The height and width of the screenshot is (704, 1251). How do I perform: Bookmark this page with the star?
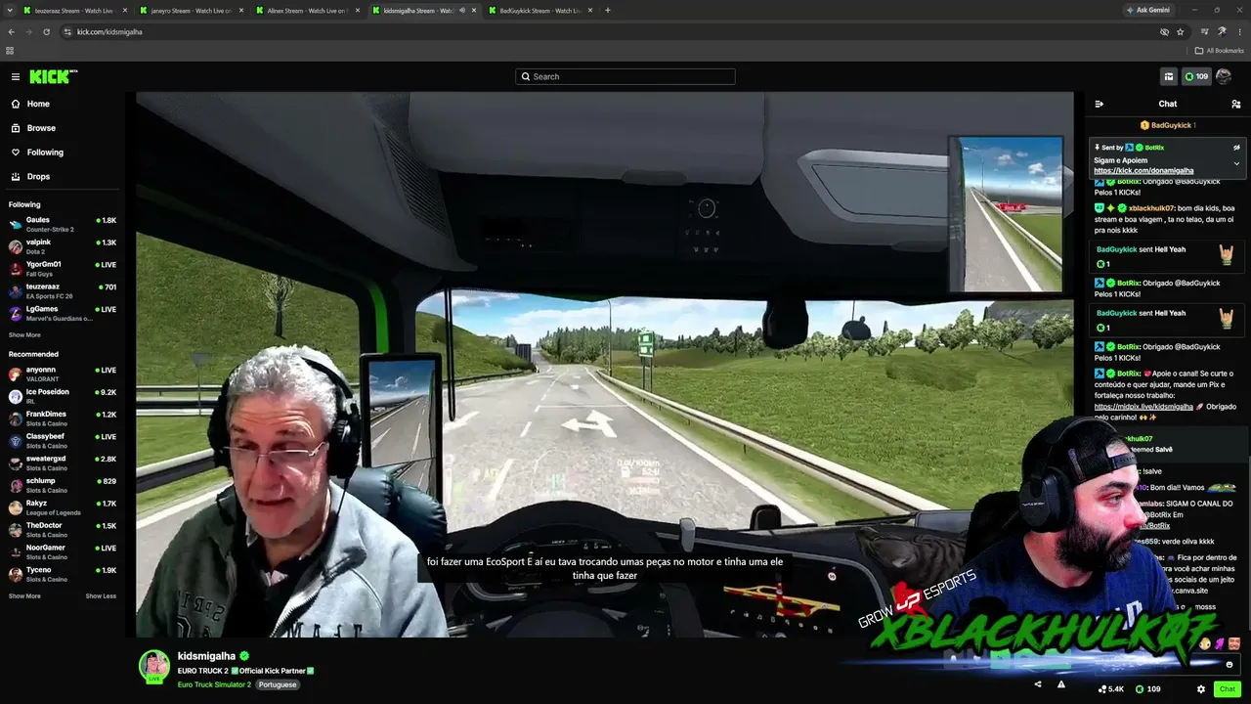coord(1181,31)
